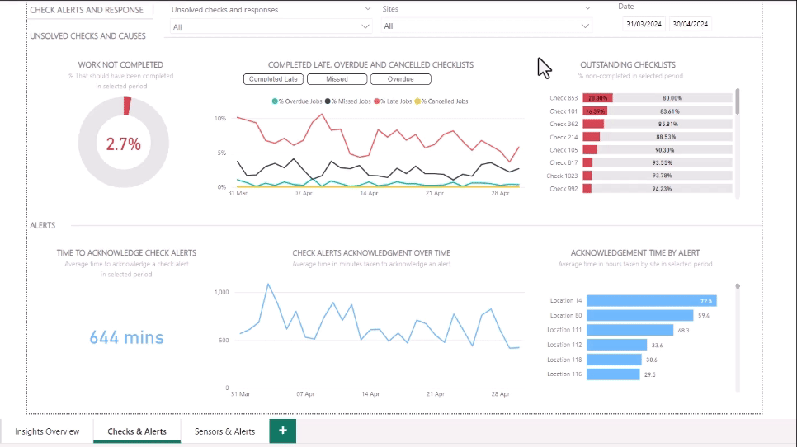Click the end date field 30/04/2024

pos(691,24)
